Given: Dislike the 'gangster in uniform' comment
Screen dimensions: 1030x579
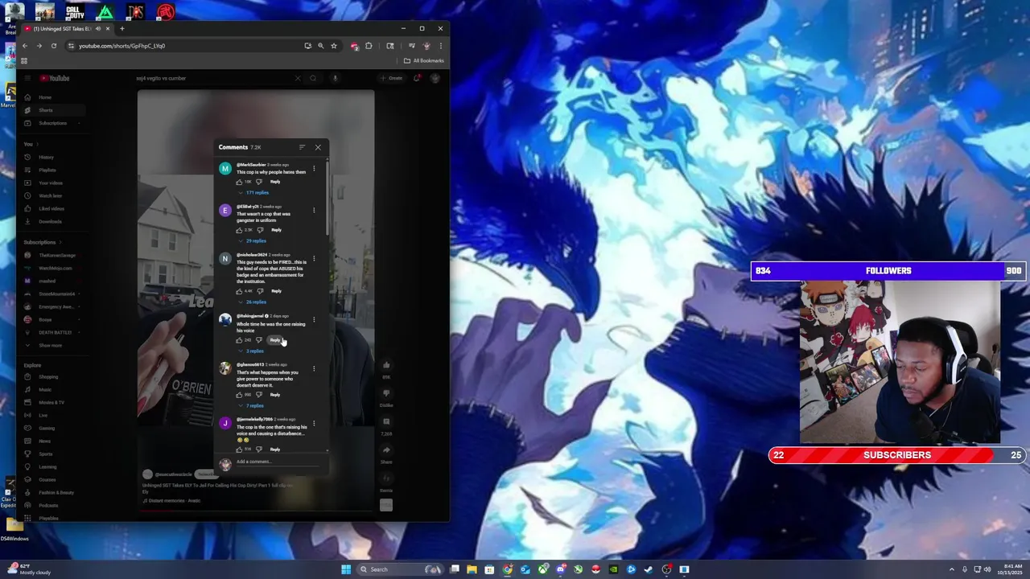Looking at the screenshot, I should 259,230.
